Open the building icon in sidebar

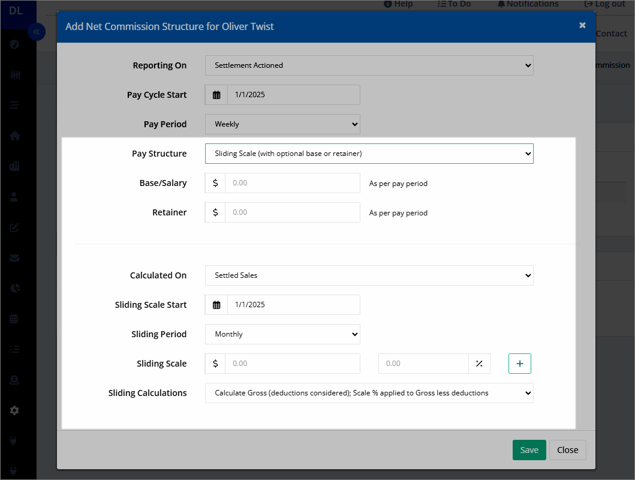point(14,166)
